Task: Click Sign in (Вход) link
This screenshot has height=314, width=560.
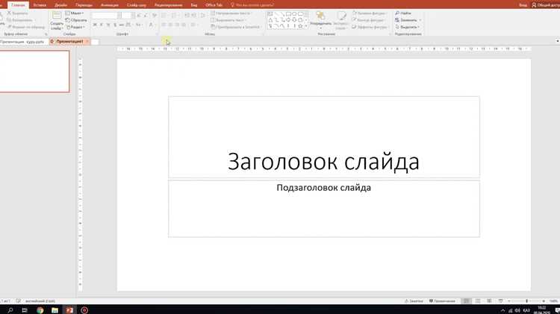Action: pyautogui.click(x=523, y=5)
